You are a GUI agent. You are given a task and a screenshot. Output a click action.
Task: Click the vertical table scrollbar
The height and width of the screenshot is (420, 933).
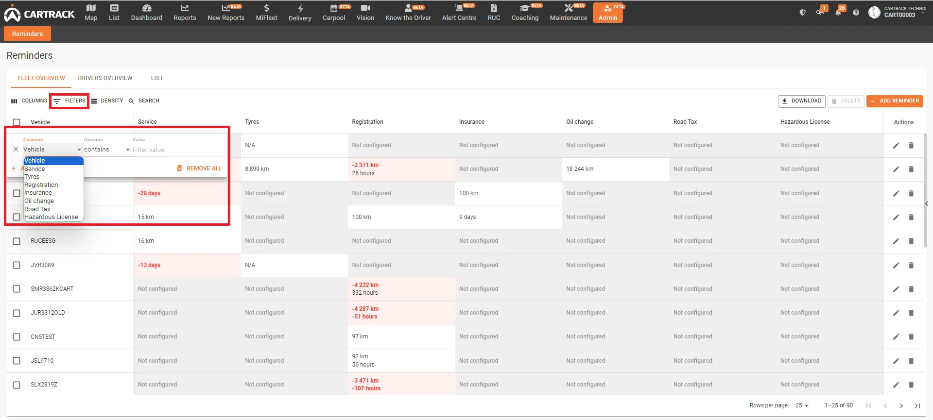pyautogui.click(x=925, y=190)
